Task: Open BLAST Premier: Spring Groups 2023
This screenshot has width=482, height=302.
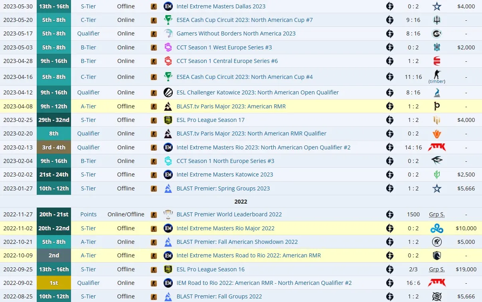Action: click(223, 188)
